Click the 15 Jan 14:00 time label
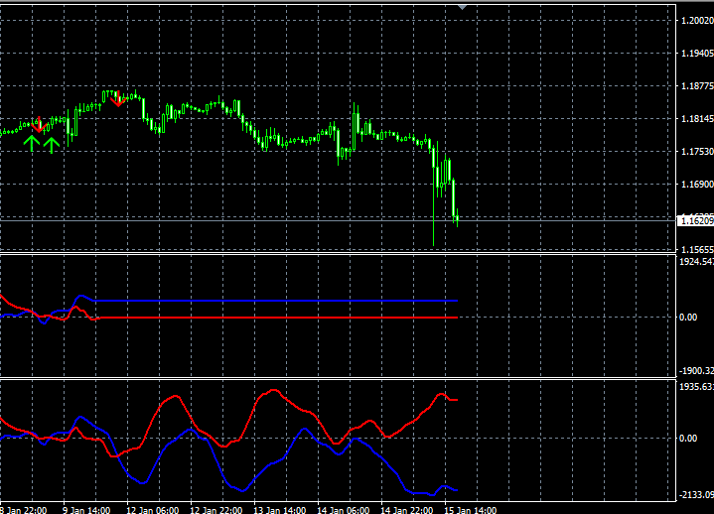This screenshot has width=714, height=514. pyautogui.click(x=471, y=510)
